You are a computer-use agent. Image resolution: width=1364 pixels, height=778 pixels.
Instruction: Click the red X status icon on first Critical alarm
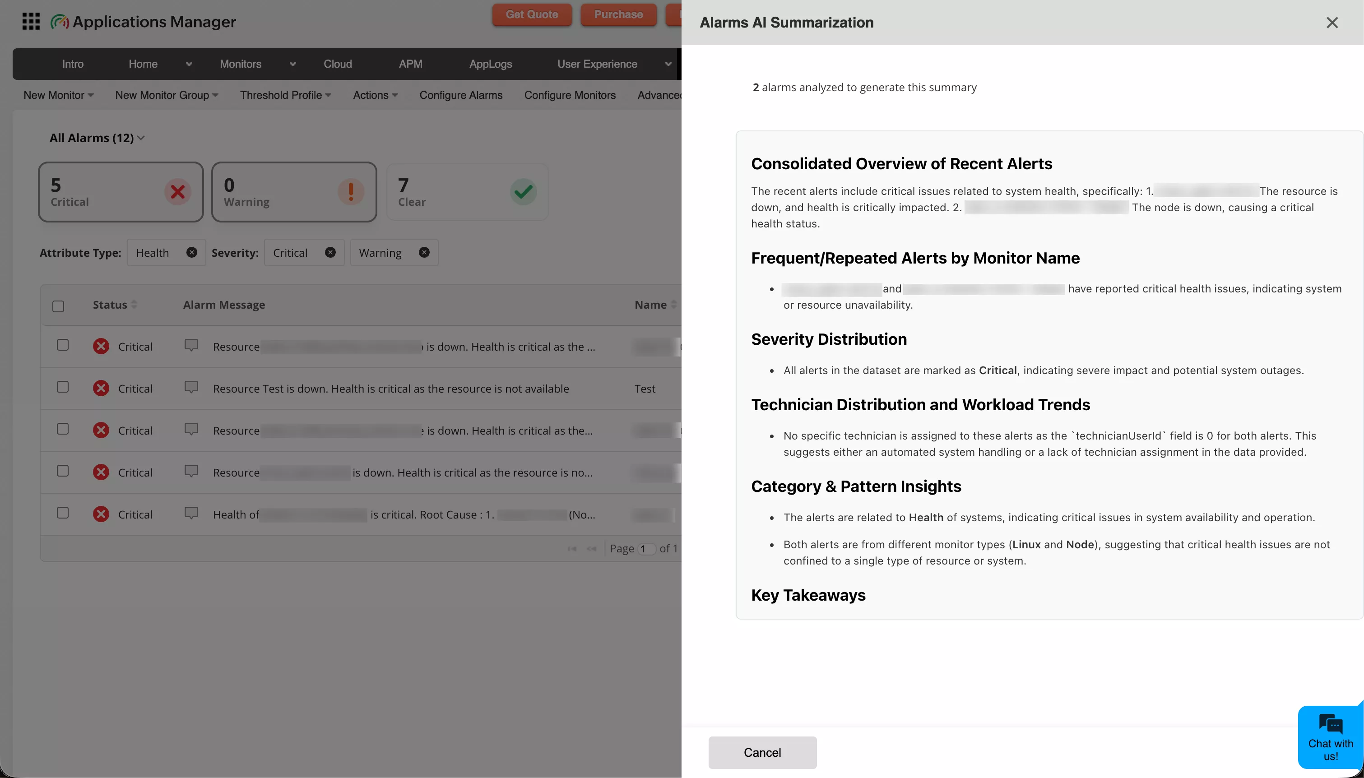[x=101, y=346]
